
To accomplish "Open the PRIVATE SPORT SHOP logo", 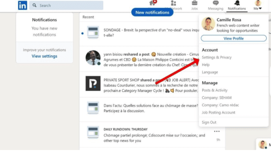I will pos(93,83).
